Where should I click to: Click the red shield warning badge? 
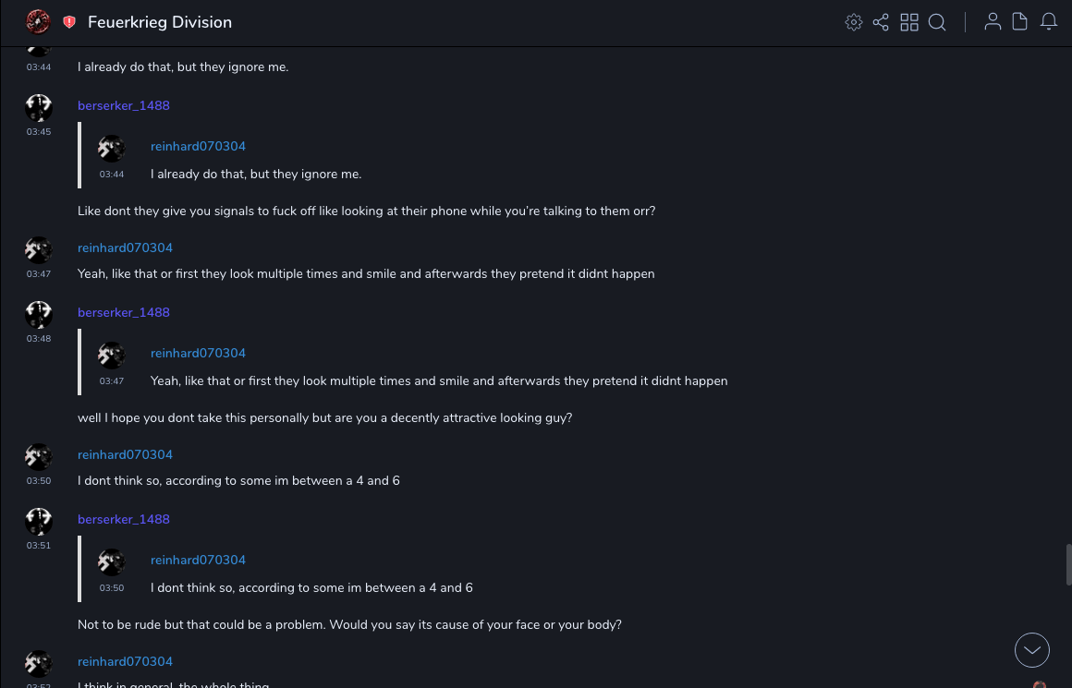coord(69,22)
